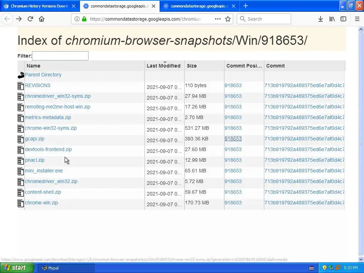The height and width of the screenshot is (273, 364).
Task: Click the 65.61 MB size cell
Action: click(196, 171)
